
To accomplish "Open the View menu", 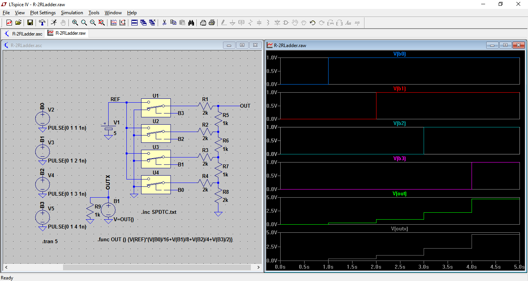I will tap(20, 13).
